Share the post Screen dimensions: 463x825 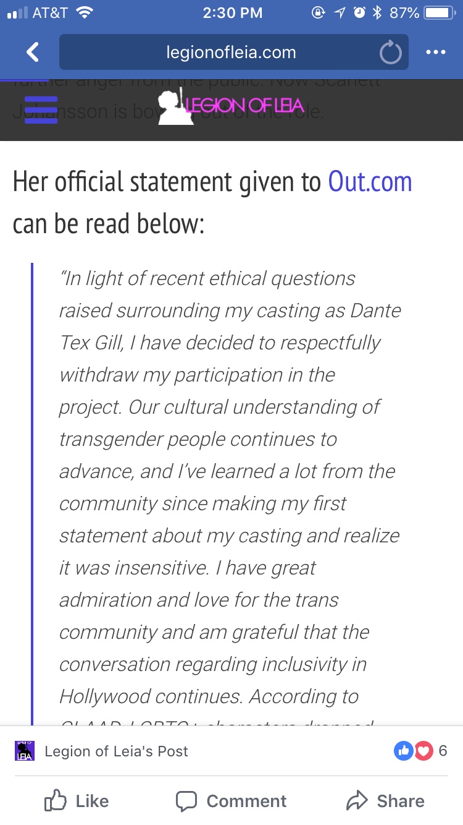coord(385,801)
